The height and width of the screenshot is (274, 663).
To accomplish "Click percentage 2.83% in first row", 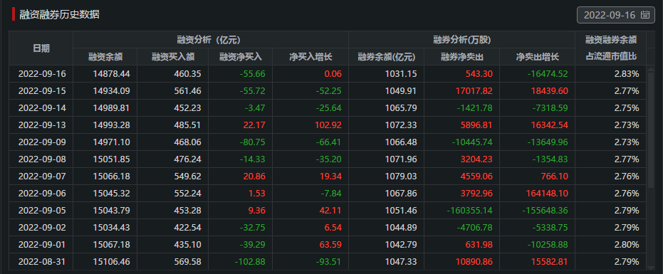I will click(627, 74).
